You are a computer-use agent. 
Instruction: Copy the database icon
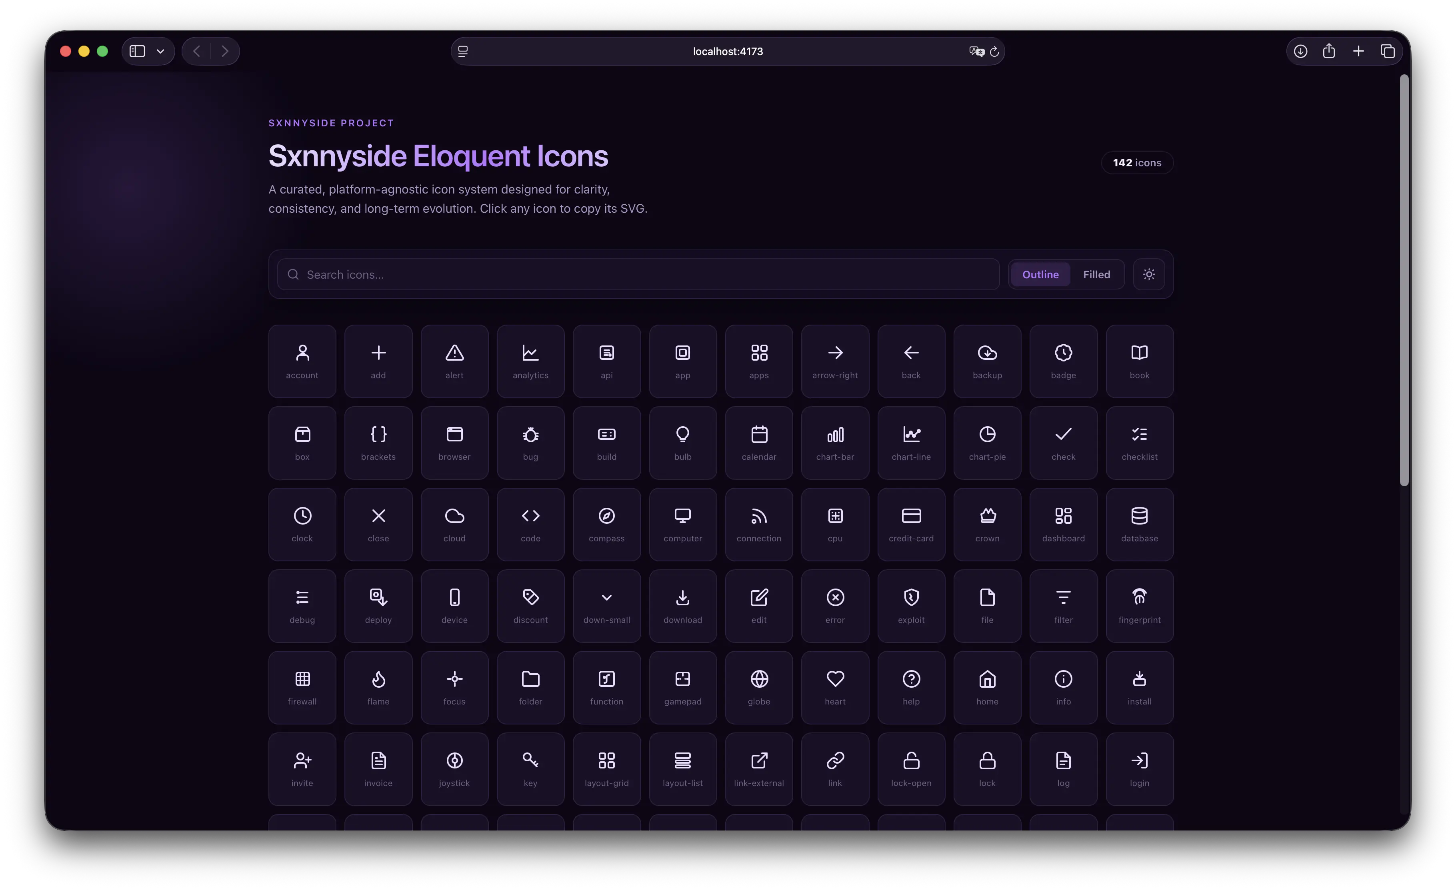click(x=1139, y=524)
